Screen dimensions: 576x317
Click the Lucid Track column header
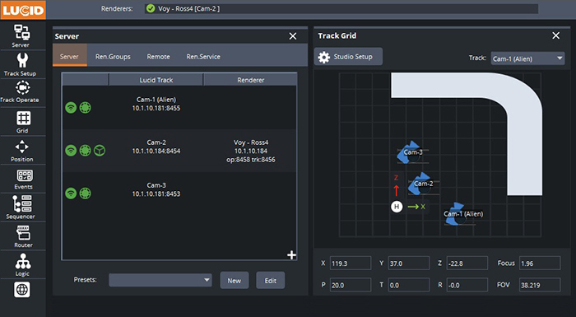pos(156,79)
